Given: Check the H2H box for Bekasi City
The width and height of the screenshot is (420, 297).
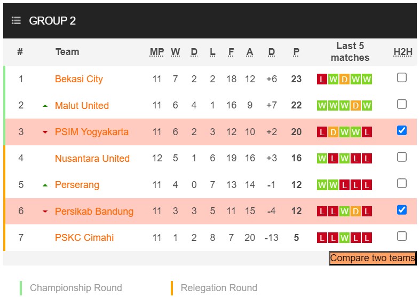Looking at the screenshot, I should (x=402, y=78).
